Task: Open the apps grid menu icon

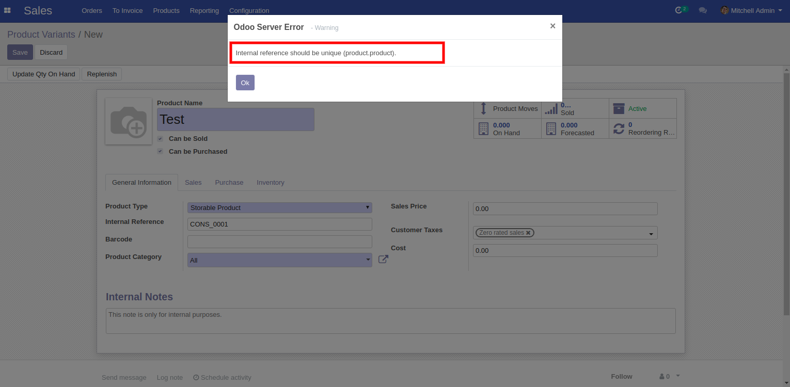Action: [x=7, y=10]
